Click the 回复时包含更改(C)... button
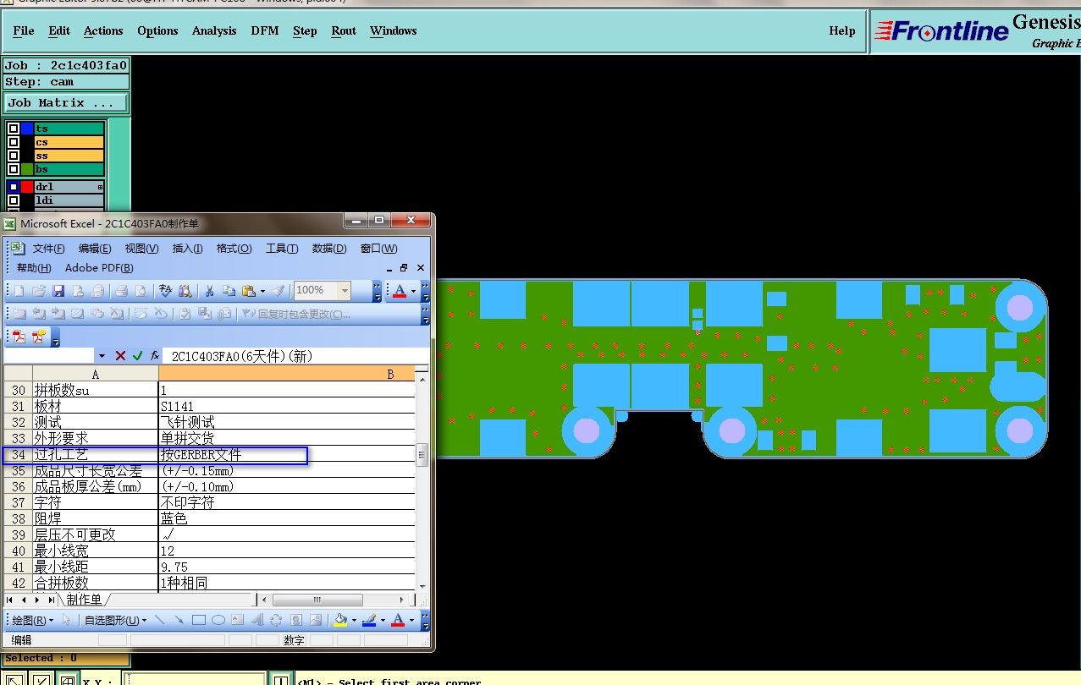Screen dimensions: 1081x685 296,314
